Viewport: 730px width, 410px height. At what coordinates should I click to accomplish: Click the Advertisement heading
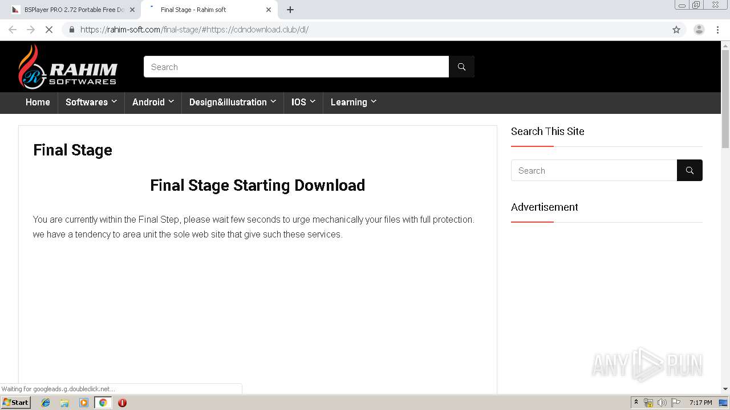pyautogui.click(x=545, y=207)
